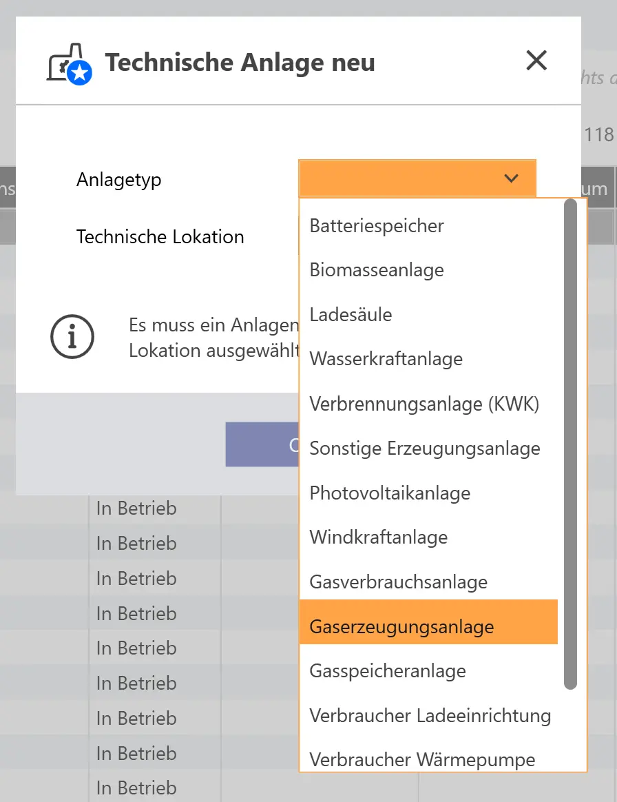Pick Photovoltaikanlage from dropdown list

[390, 493]
